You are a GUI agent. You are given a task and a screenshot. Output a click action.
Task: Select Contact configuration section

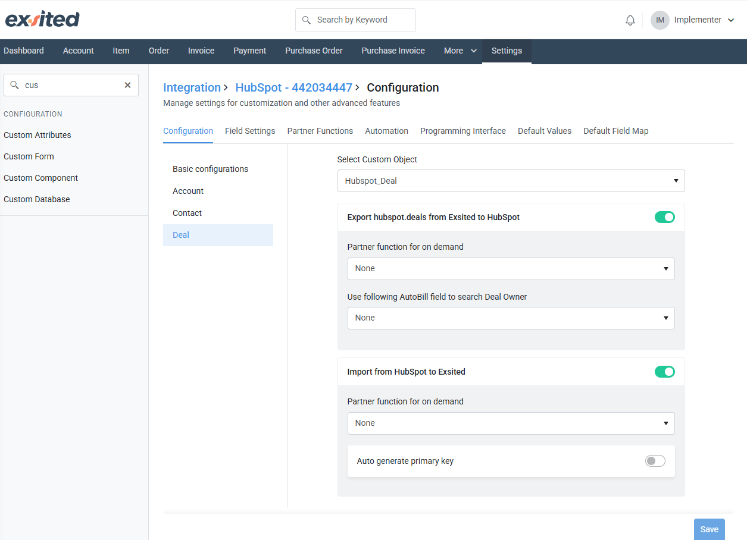pyautogui.click(x=218, y=213)
